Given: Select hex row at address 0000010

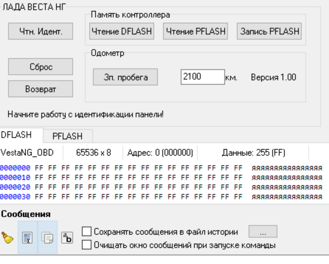Looking at the screenshot, I should coord(161,178).
